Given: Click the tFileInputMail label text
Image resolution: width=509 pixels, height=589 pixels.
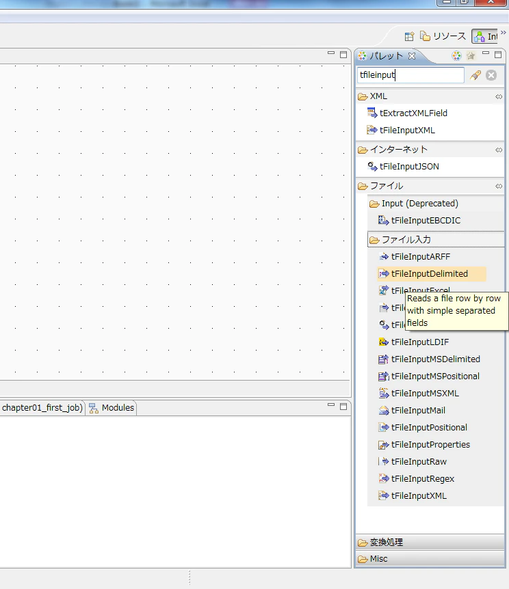Looking at the screenshot, I should (x=418, y=410).
